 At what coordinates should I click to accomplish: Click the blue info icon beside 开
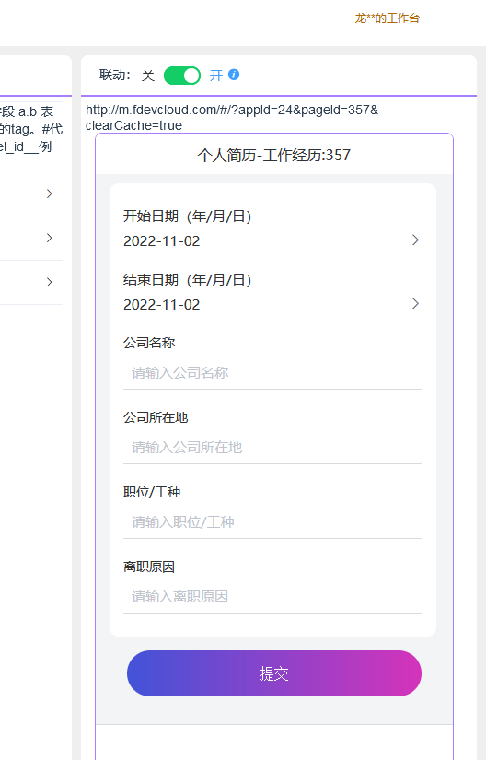(x=234, y=75)
